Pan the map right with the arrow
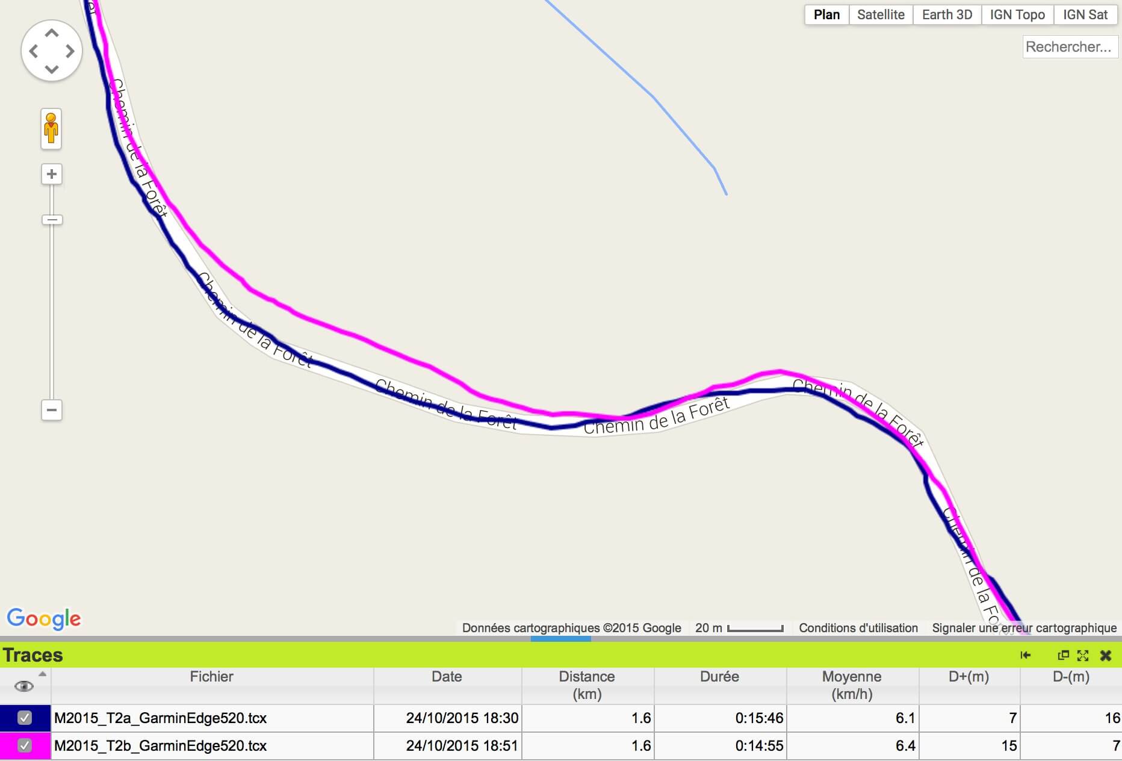The image size is (1122, 761). [x=70, y=51]
